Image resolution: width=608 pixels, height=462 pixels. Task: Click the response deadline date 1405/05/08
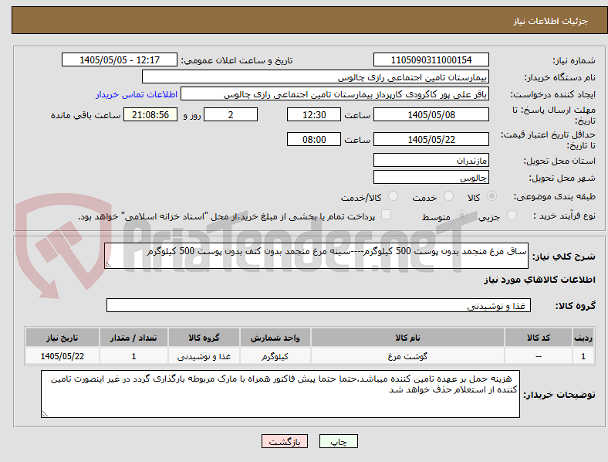(x=431, y=115)
